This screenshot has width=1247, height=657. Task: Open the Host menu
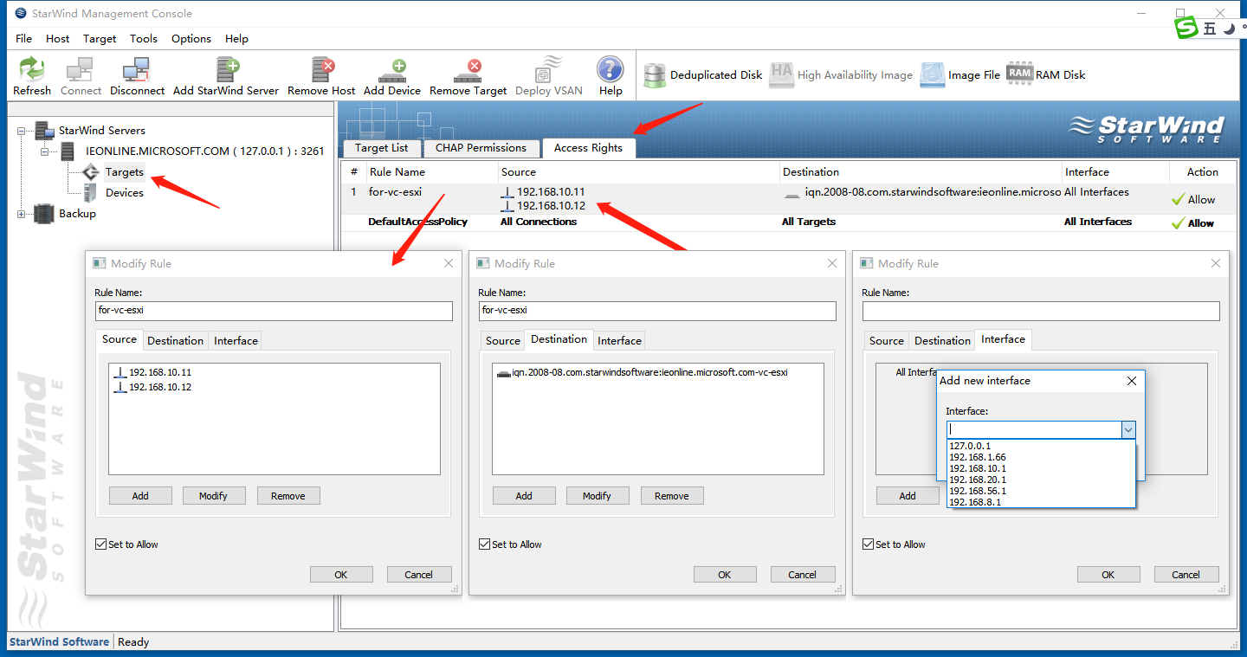coord(58,38)
